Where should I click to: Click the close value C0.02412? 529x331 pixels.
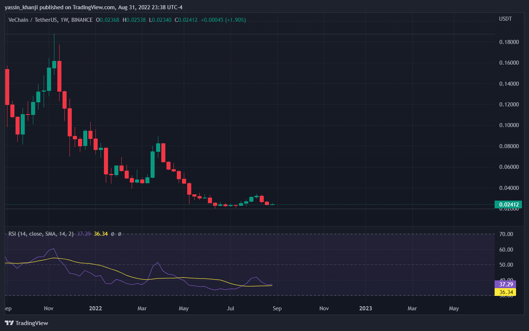click(x=186, y=20)
